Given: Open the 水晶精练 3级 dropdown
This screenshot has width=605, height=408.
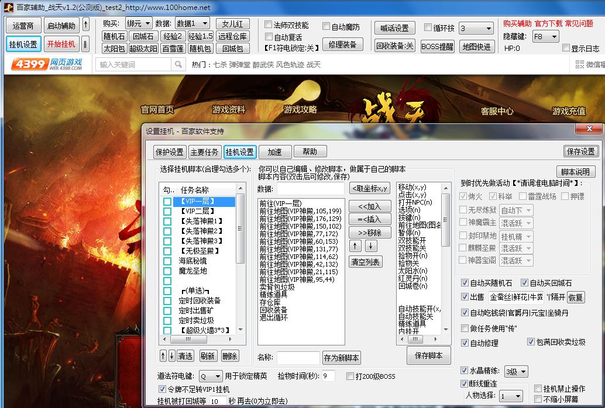Looking at the screenshot, I should [516, 372].
